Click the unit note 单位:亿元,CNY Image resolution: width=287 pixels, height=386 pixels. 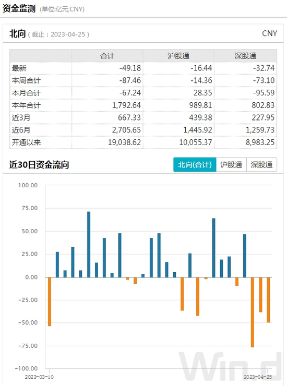tap(62, 9)
